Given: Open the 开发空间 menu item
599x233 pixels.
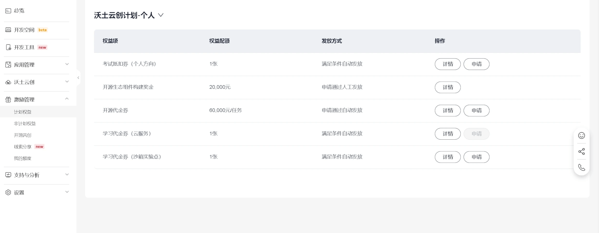Looking at the screenshot, I should pyautogui.click(x=24, y=30).
